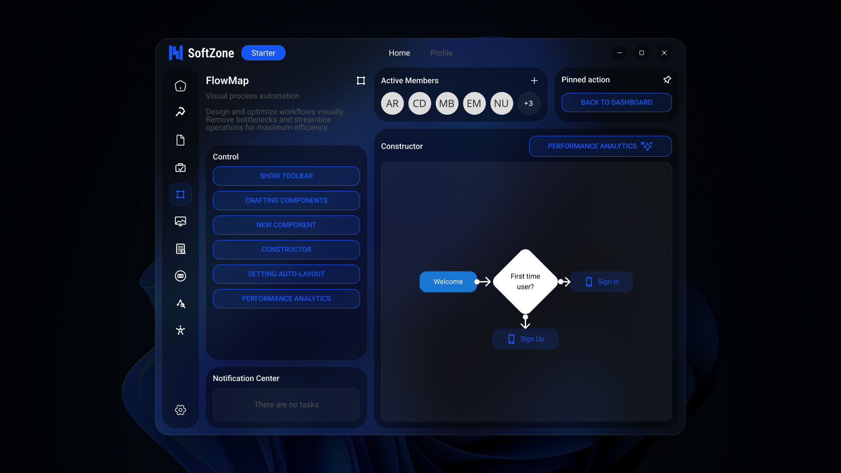Open Settings via the gear icon
841x473 pixels.
[180, 410]
